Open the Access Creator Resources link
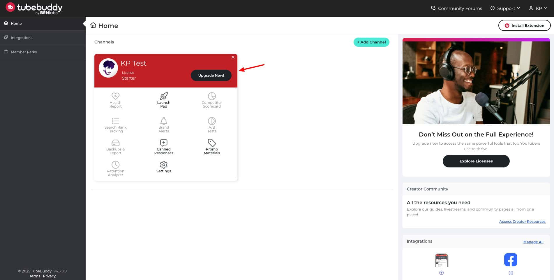 pos(522,221)
